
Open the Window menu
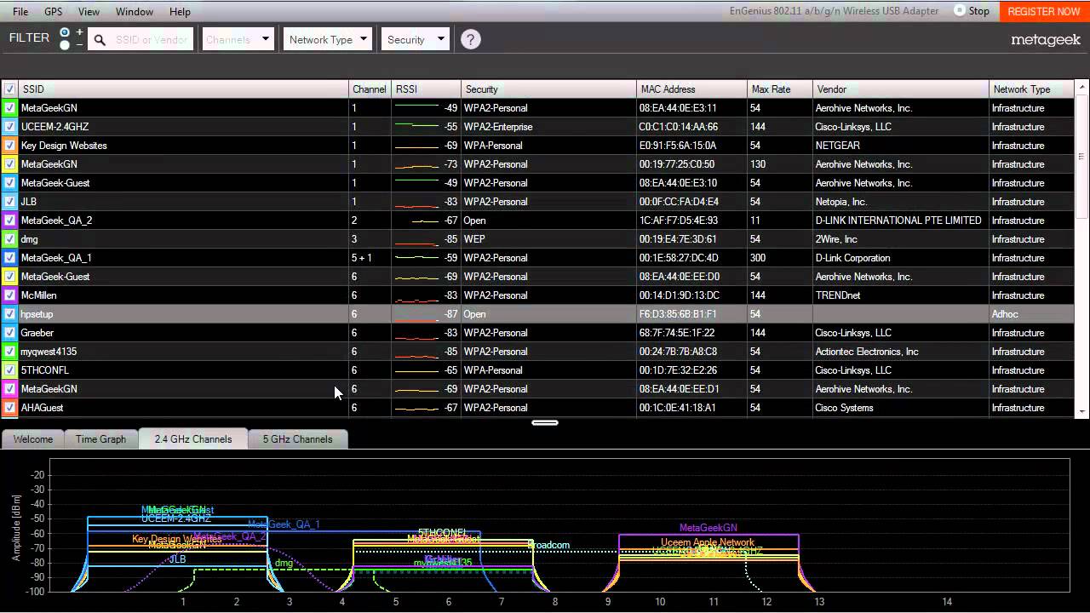[x=135, y=11]
